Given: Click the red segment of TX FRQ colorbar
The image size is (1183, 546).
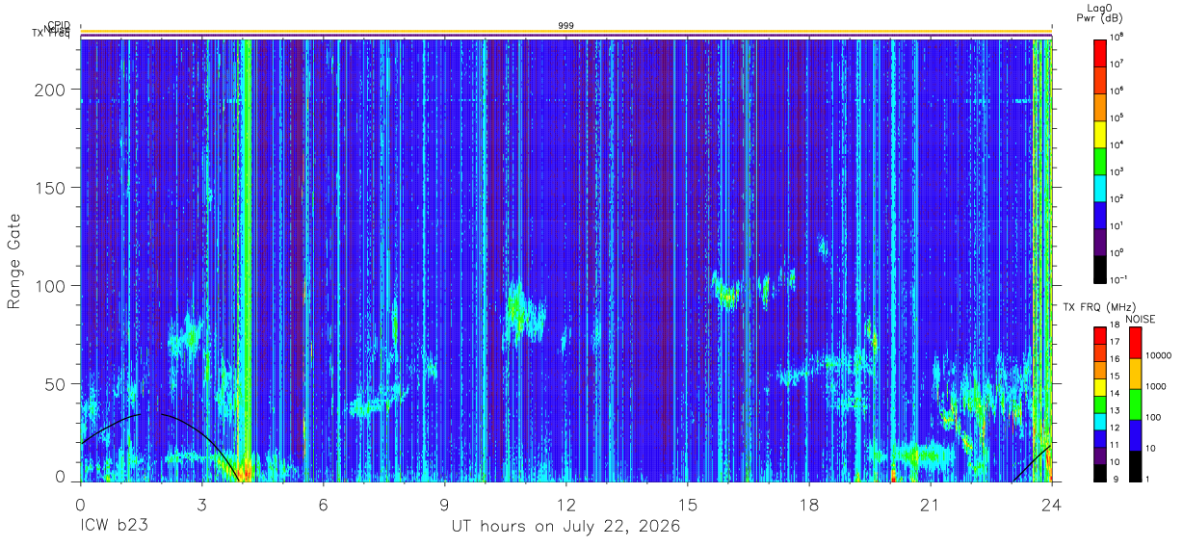Looking at the screenshot, I should (1100, 336).
